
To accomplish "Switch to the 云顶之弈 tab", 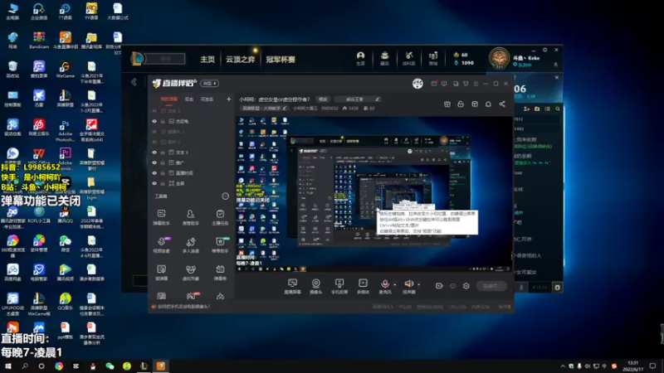I will (240, 60).
